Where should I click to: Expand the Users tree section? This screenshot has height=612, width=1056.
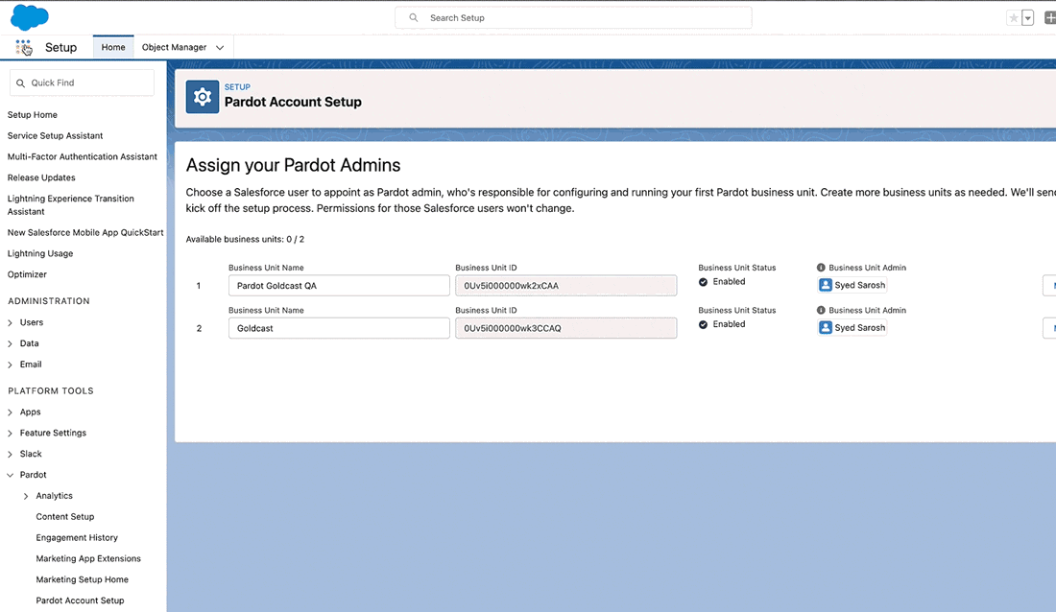11,322
